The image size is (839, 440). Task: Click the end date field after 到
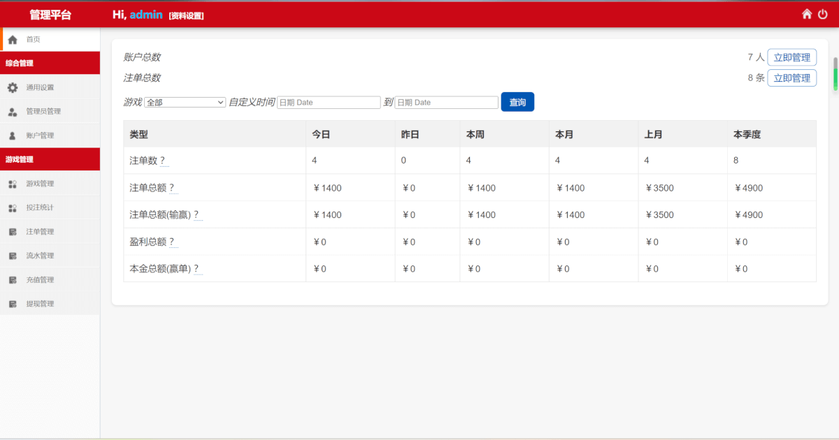pyautogui.click(x=446, y=102)
